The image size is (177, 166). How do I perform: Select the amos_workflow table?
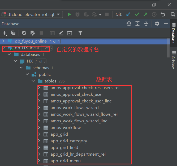point(66,128)
